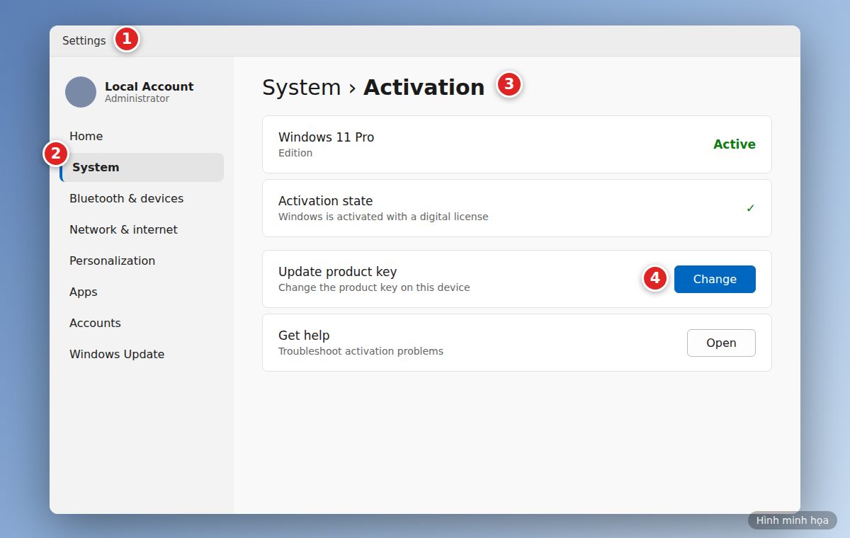Open Windows Update settings
The width and height of the screenshot is (850, 538).
tap(142, 354)
